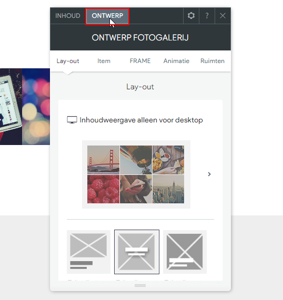Click the panel bottom drag handle
Screen dimensions: 283x300
140,285
